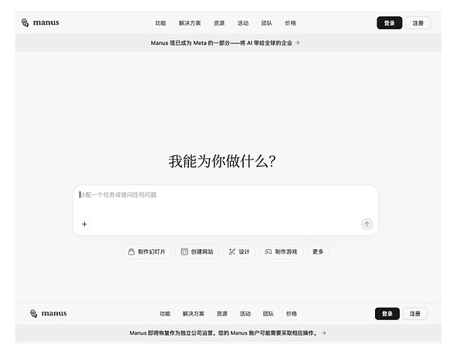
Task: Select the 制作游戏 suggestion chip
Action: (281, 251)
